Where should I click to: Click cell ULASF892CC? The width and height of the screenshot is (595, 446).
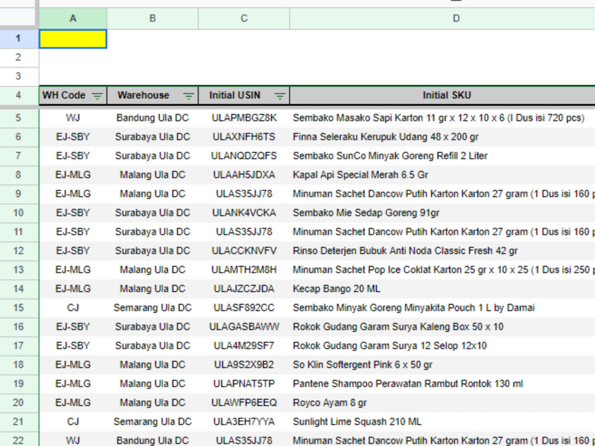(x=244, y=307)
